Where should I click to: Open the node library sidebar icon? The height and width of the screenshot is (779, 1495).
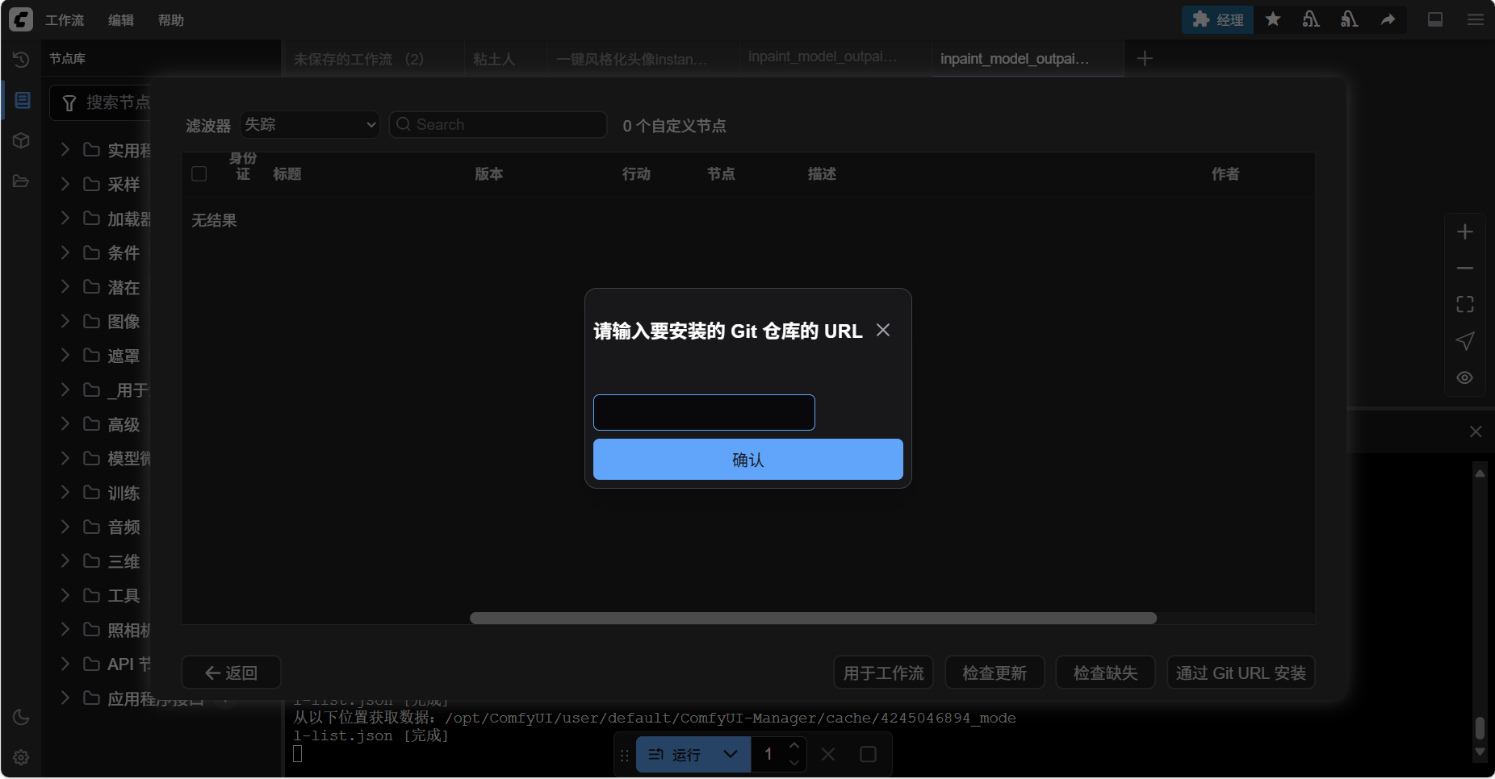coord(22,100)
